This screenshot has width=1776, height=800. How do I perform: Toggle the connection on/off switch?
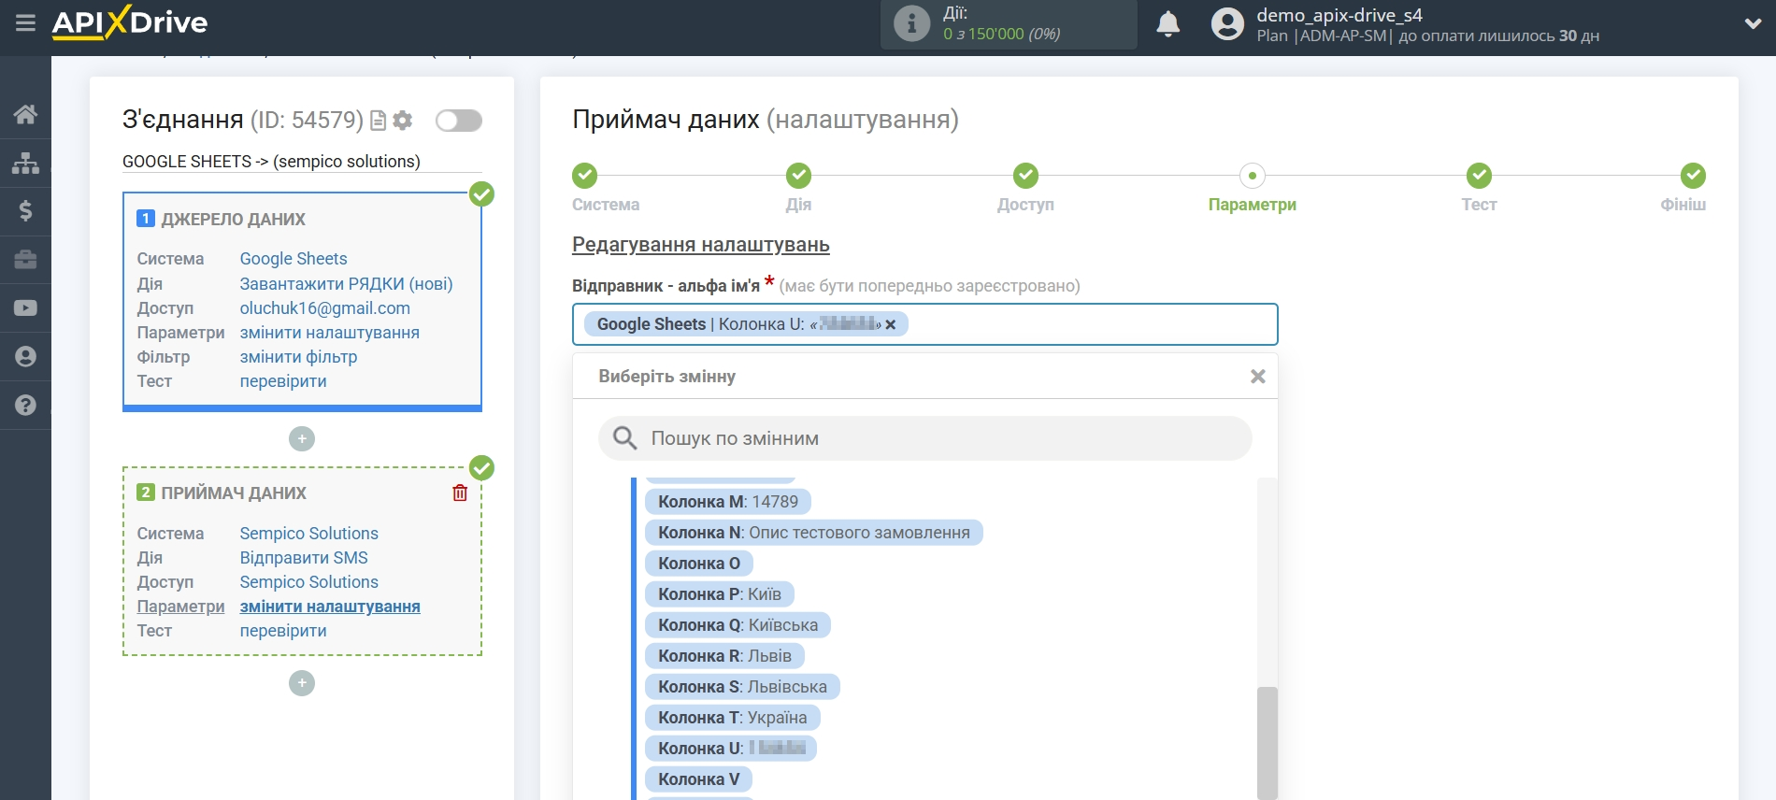(x=459, y=121)
